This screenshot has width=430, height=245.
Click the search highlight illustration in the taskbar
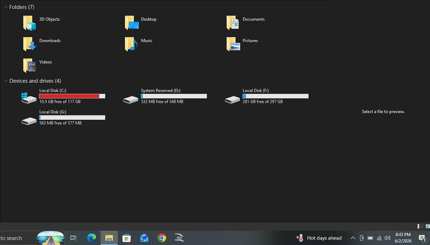coord(50,238)
